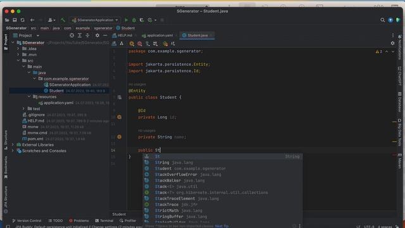Open the Notifications side panel
Screen dimensions: 405x228
(x=399, y=47)
